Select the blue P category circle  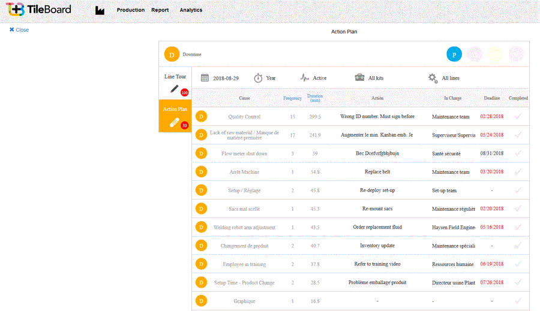pos(454,55)
